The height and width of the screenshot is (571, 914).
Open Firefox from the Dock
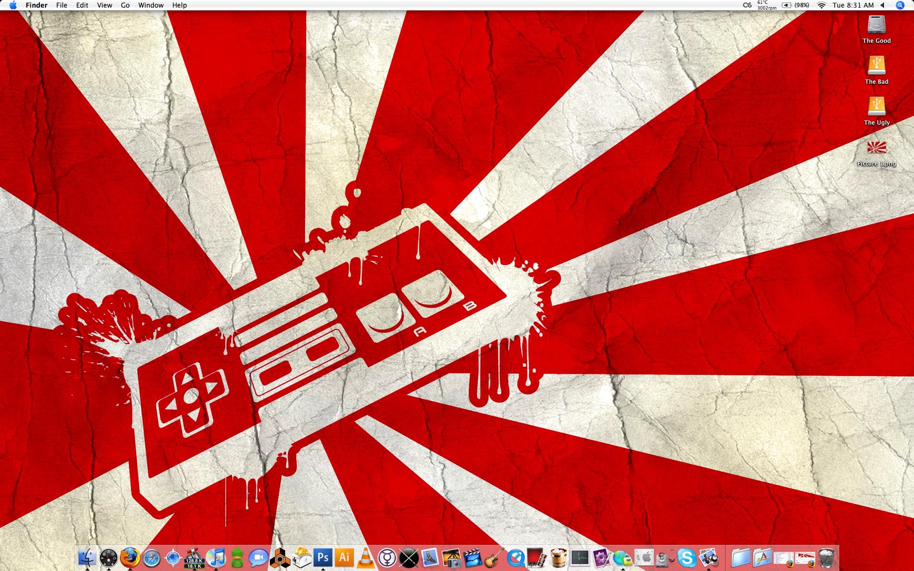pyautogui.click(x=129, y=558)
